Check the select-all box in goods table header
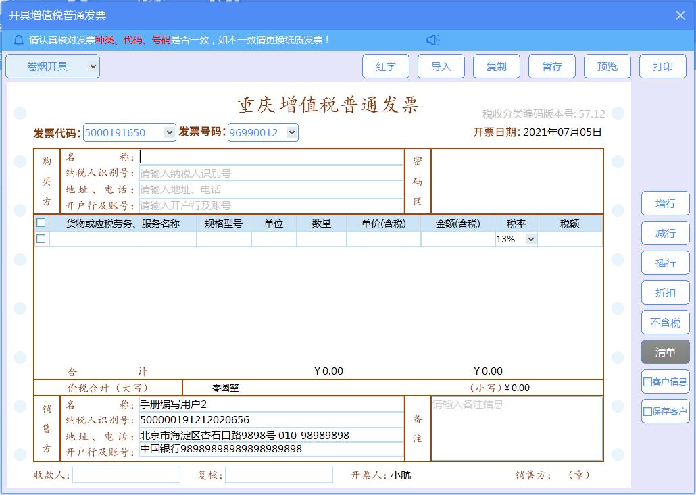This screenshot has width=696, height=495. [x=41, y=222]
